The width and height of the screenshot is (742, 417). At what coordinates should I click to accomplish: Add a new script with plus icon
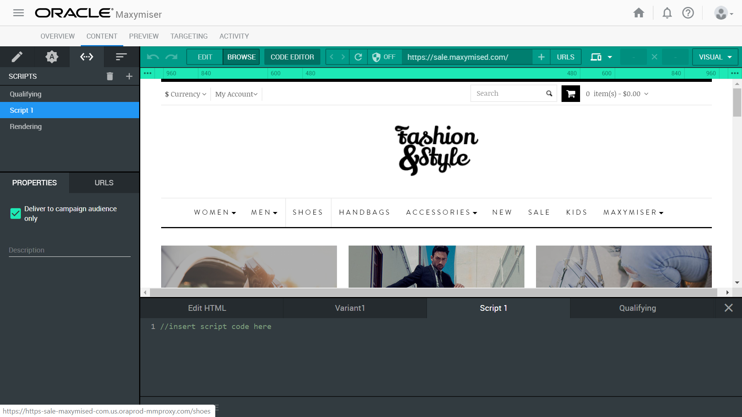[129, 76]
